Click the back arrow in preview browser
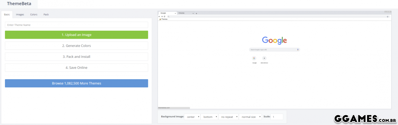Screen dimensions: 398x125 159,16
